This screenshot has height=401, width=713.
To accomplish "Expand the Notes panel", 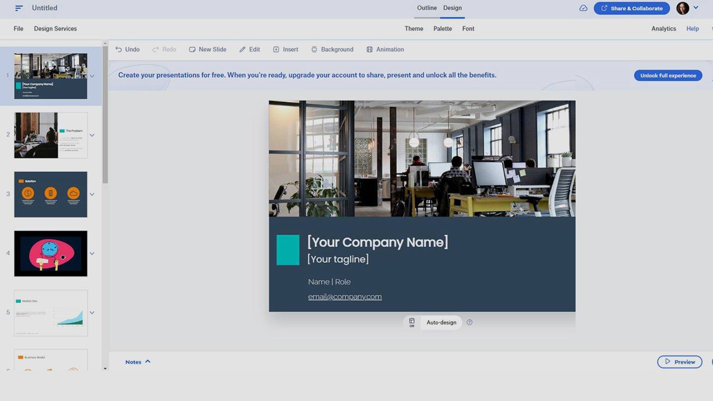I will (x=138, y=362).
